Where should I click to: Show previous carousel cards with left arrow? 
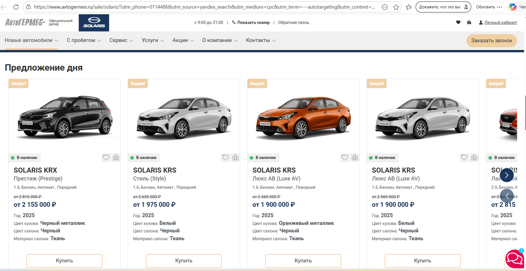(x=507, y=195)
